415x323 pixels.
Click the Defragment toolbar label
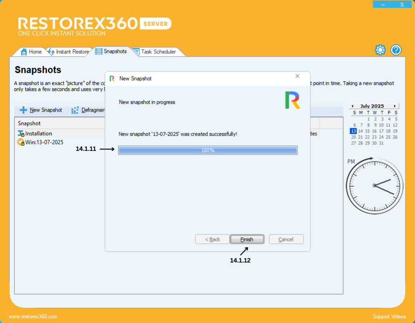point(93,110)
